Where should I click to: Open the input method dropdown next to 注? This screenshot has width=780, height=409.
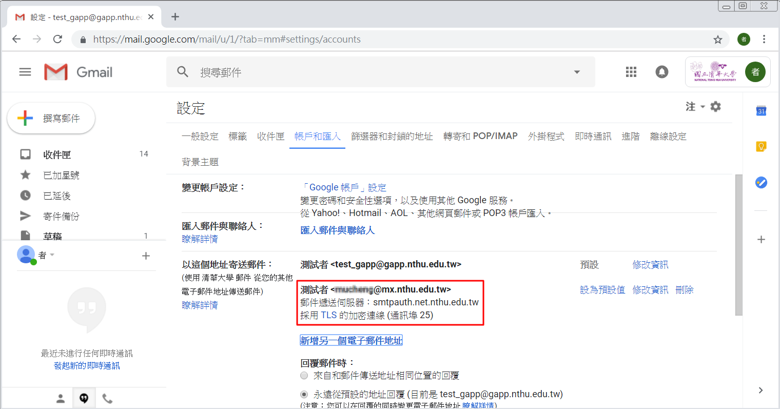tap(703, 107)
